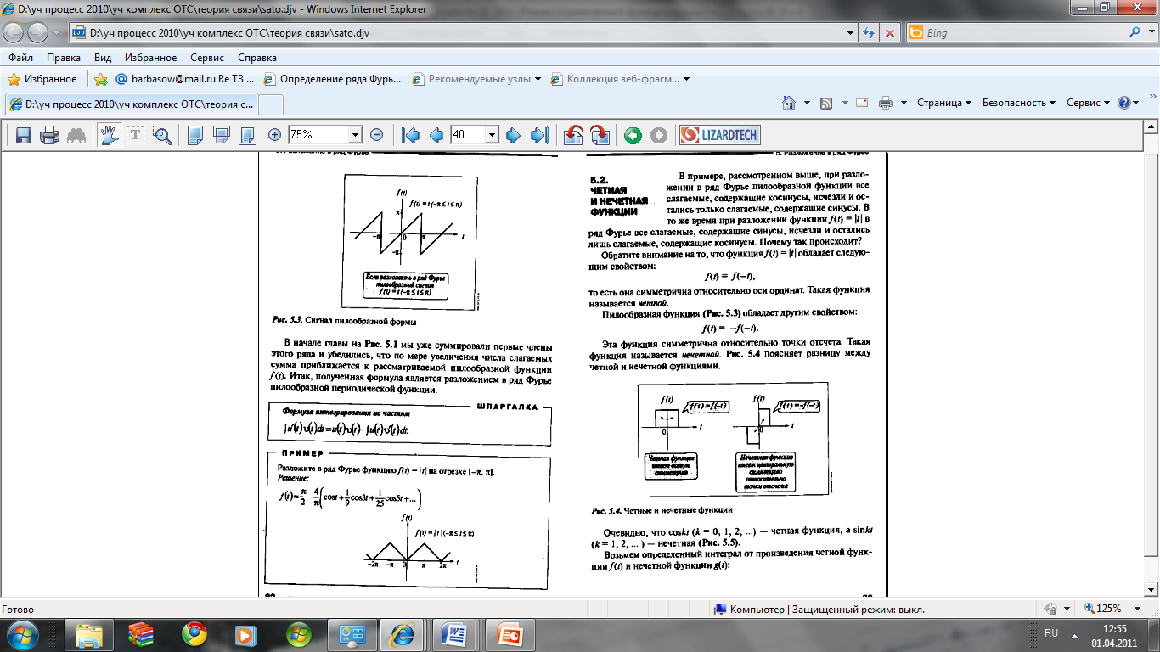Click the Save icon in DjVu toolbar
The height and width of the screenshot is (652, 1160).
tap(25, 135)
